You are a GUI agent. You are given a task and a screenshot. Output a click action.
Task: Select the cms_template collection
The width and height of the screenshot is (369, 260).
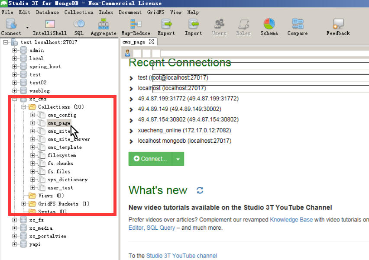[x=65, y=148]
